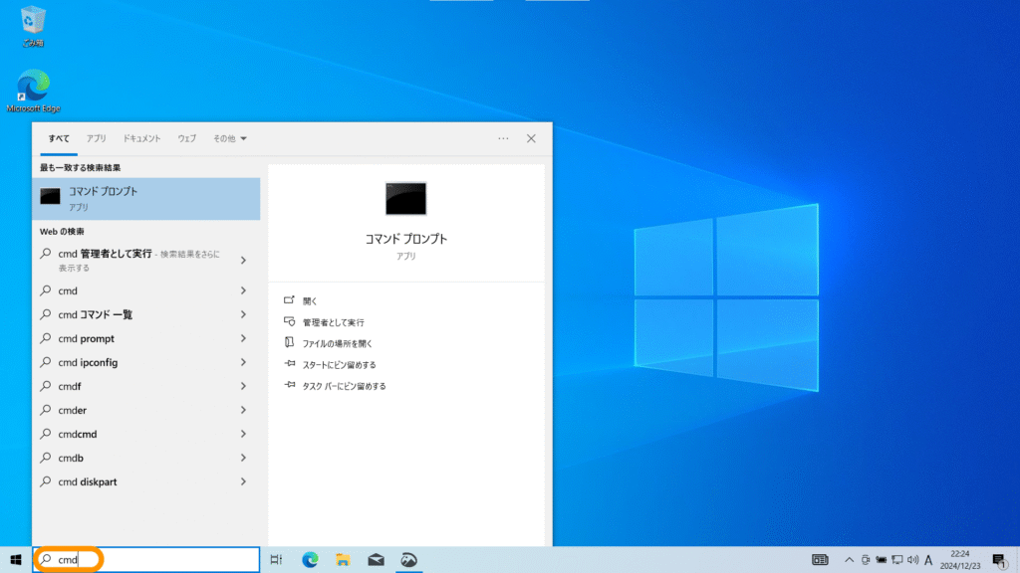Choose 管理者として実行 in the preview pane

pos(333,322)
